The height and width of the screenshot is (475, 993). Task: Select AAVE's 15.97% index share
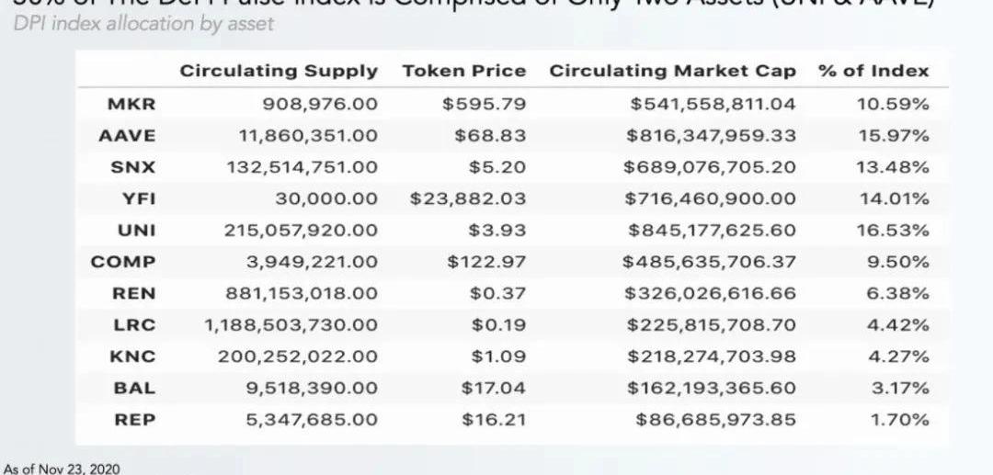tap(893, 135)
